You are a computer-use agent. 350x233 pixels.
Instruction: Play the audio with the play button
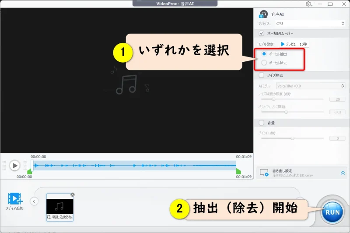[15, 166]
